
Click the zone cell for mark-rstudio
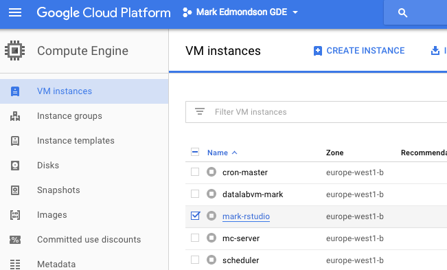pos(354,216)
